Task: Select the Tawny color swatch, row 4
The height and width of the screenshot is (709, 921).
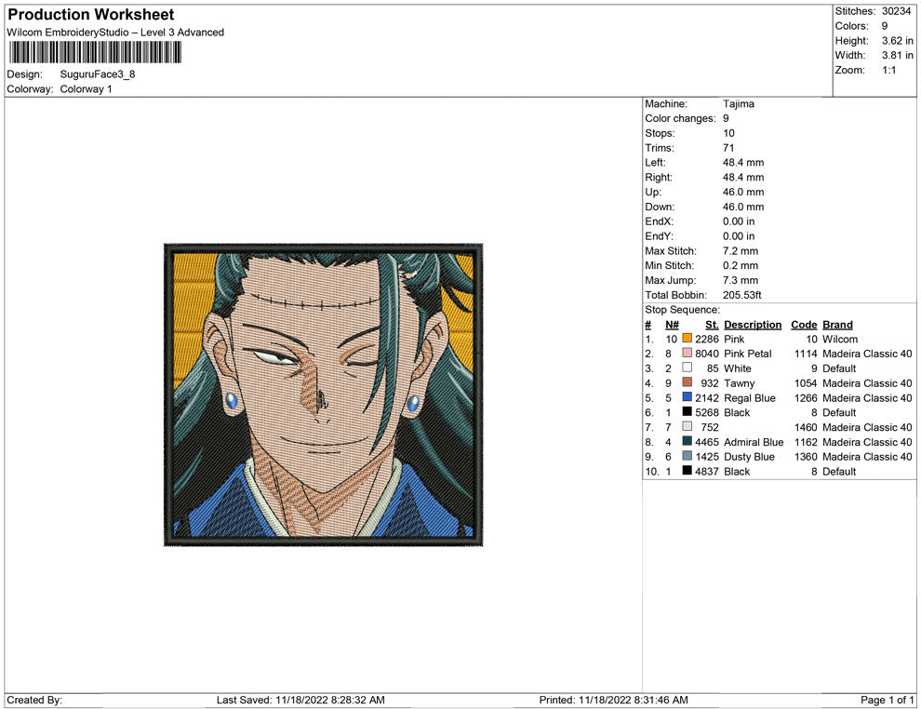Action: click(x=687, y=382)
